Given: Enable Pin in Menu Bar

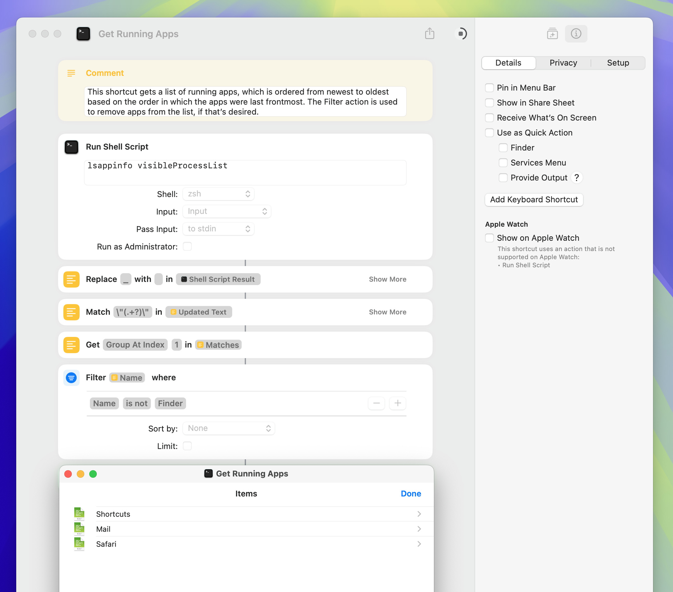Looking at the screenshot, I should 489,88.
